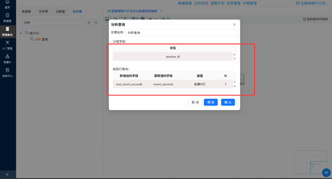Collapse the sidebar with the double chevron
The height and width of the screenshot is (179, 332).
(x=7, y=174)
